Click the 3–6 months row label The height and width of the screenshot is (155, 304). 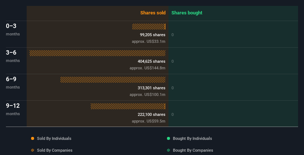pos(13,56)
